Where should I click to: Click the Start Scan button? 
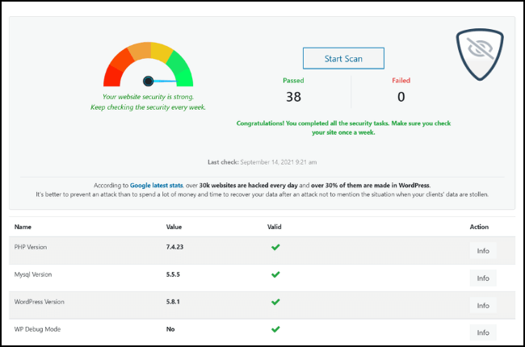pos(343,58)
